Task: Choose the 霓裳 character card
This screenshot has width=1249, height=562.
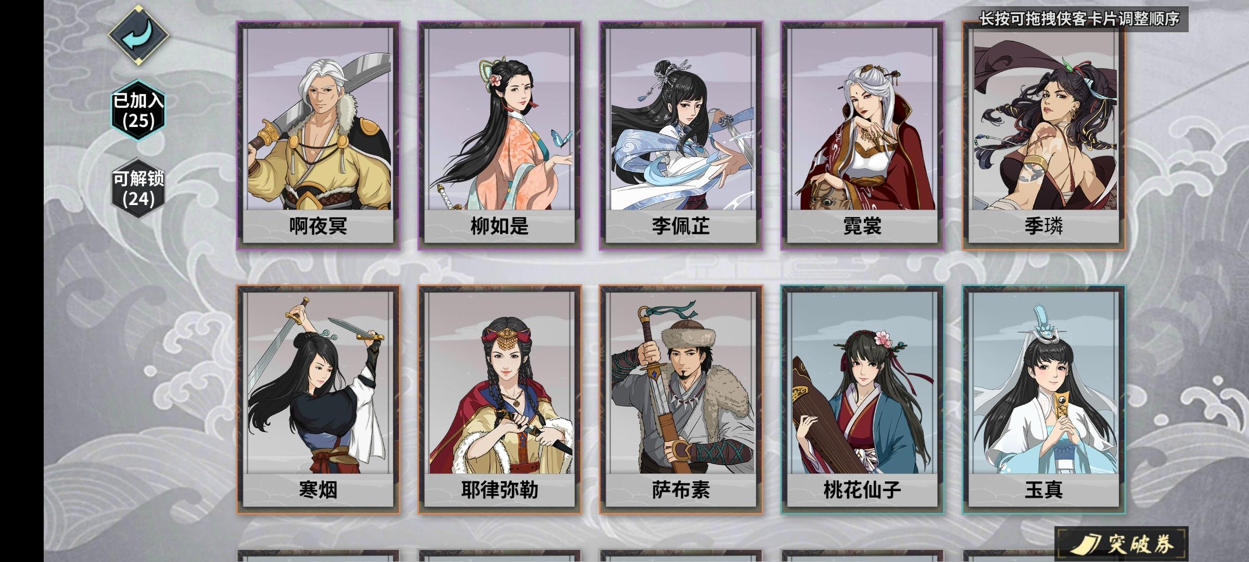Action: (x=862, y=136)
